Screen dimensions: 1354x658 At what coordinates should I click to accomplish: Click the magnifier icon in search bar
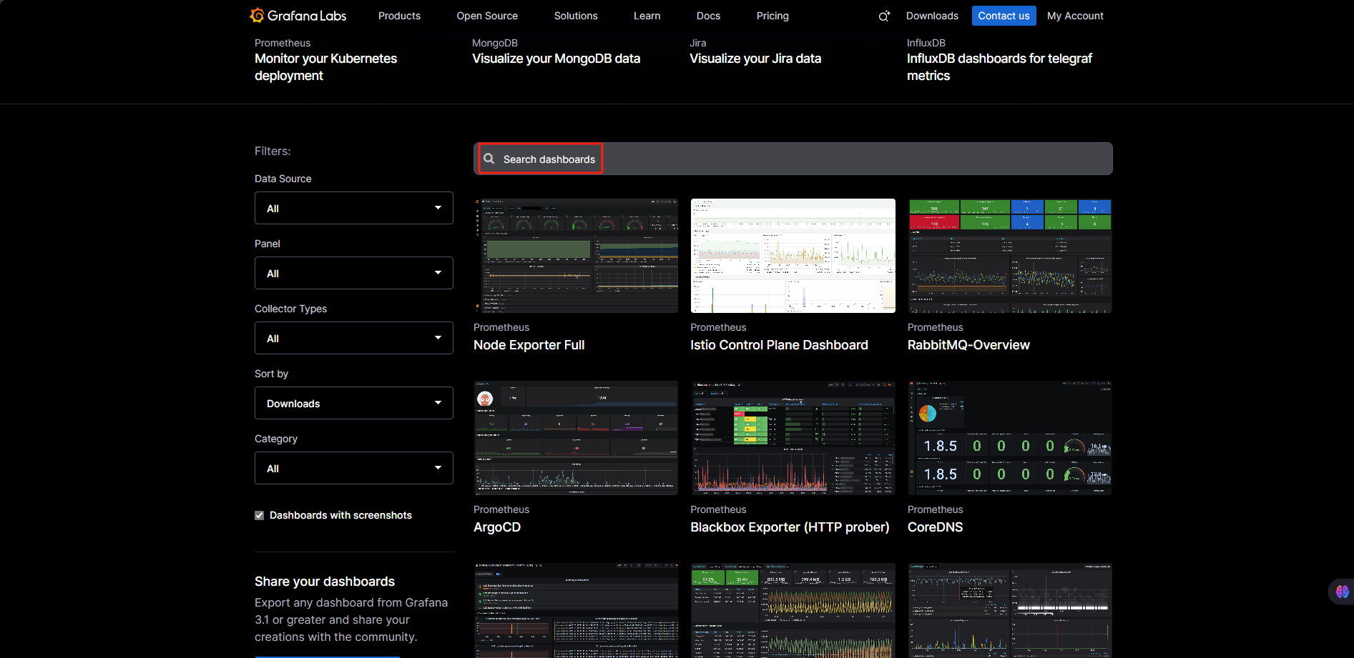tap(489, 159)
